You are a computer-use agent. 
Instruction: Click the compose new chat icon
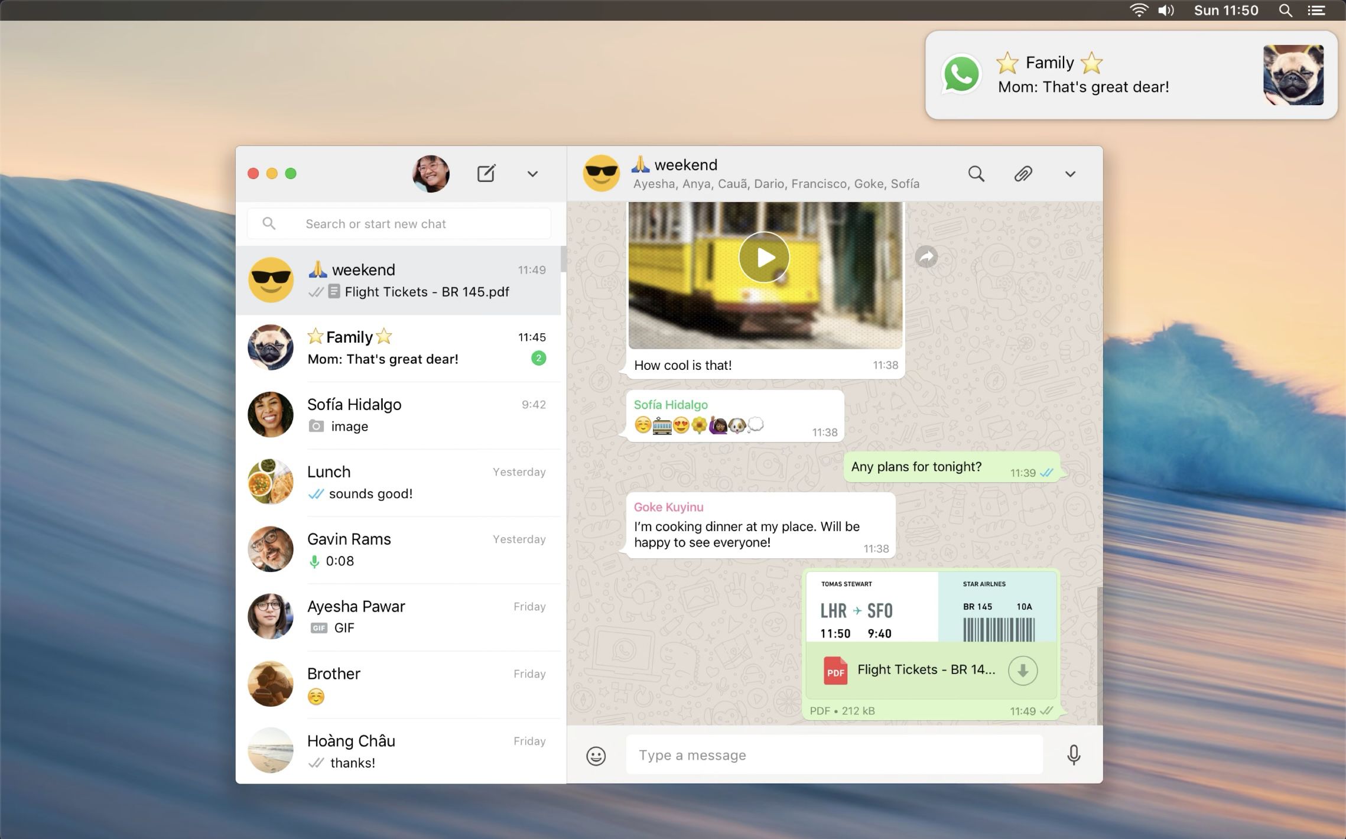click(x=486, y=174)
